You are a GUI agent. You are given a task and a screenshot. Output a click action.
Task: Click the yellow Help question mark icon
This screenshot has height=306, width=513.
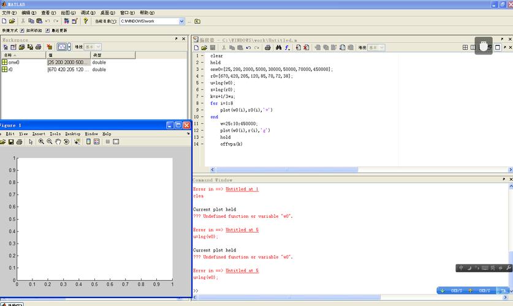(x=85, y=21)
